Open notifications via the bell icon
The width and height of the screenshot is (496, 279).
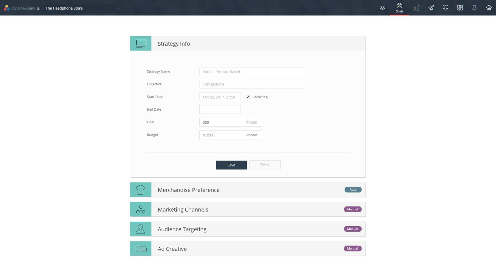click(x=474, y=8)
